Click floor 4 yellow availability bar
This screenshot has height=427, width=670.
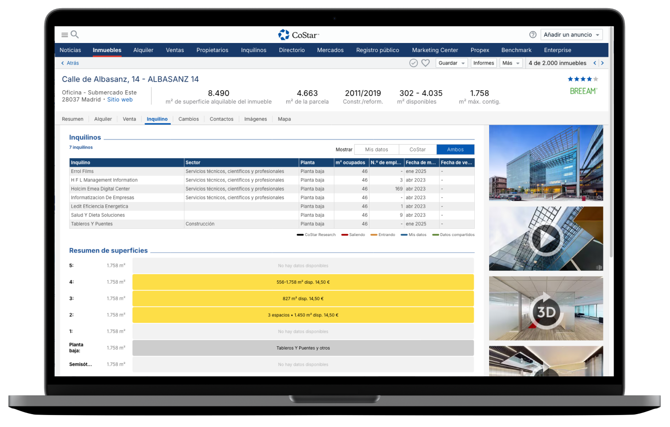click(x=303, y=282)
